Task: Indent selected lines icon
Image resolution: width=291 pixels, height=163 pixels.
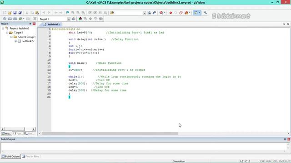Action: (90, 13)
